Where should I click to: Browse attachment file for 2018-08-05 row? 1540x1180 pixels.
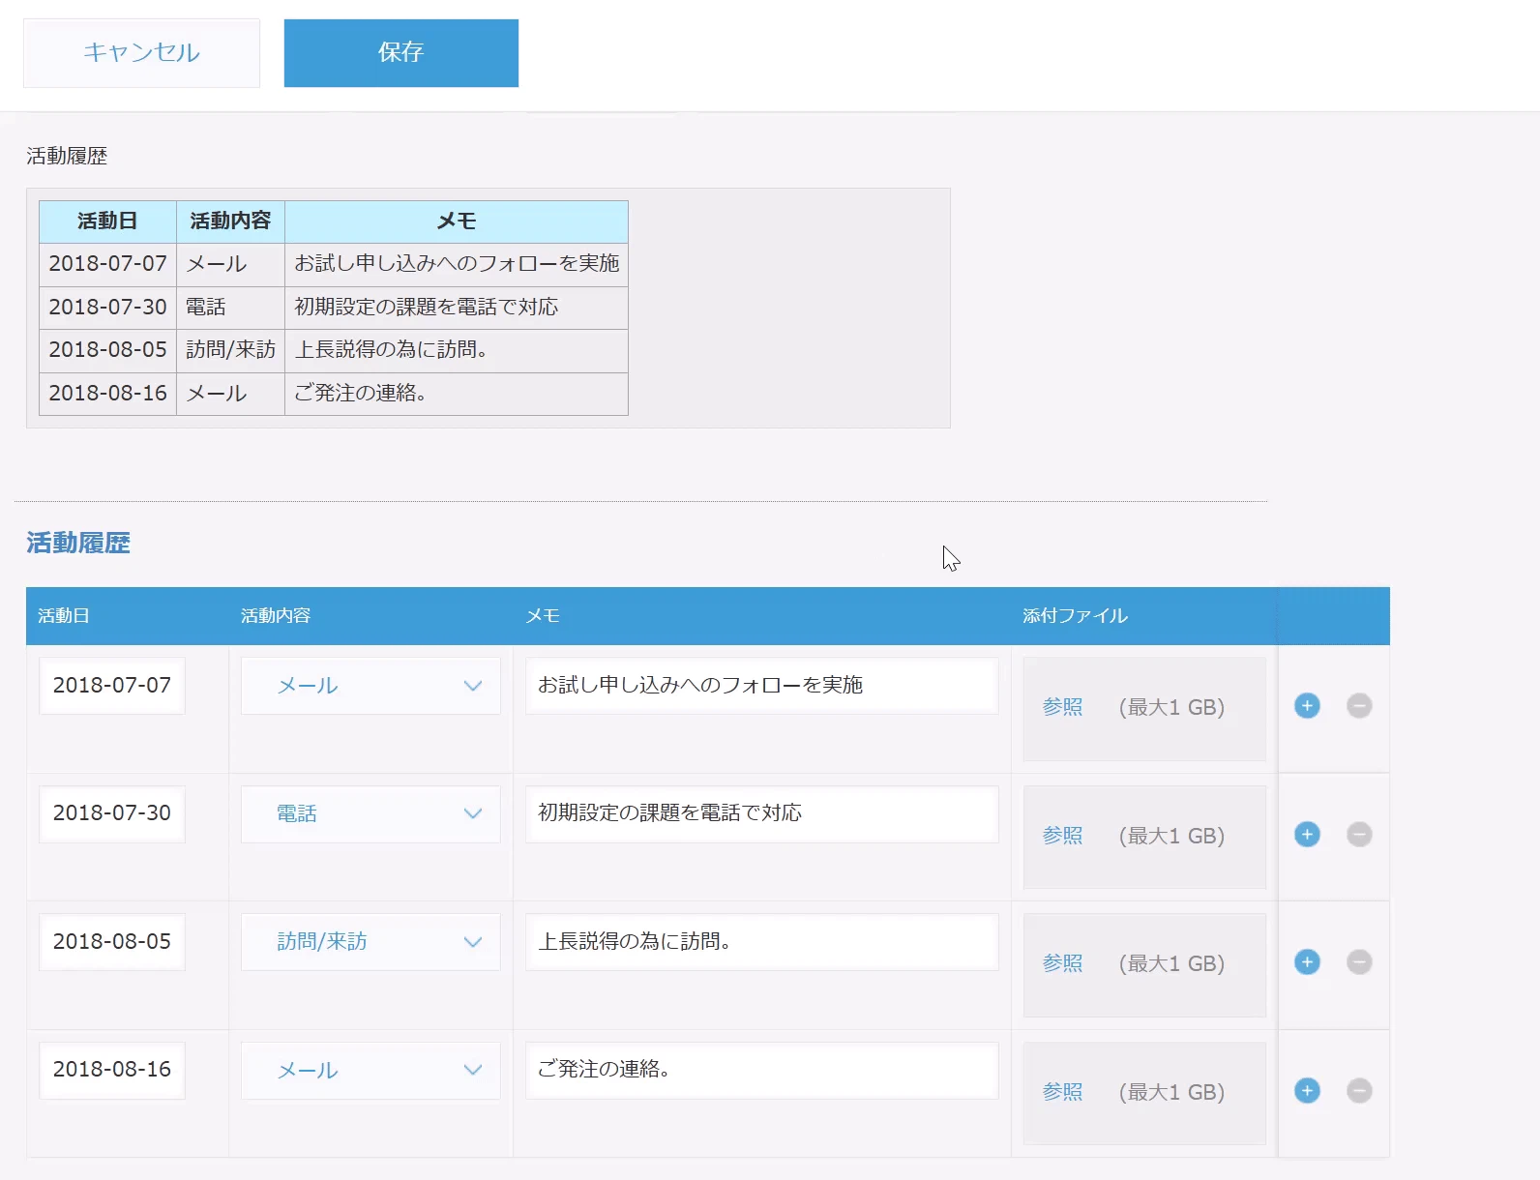[x=1062, y=963]
